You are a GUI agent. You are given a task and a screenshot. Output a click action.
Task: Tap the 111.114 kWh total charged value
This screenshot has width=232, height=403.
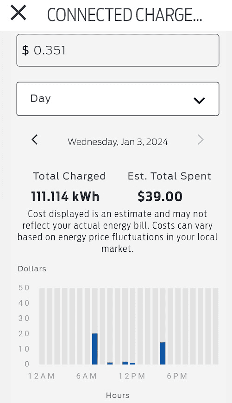65,197
